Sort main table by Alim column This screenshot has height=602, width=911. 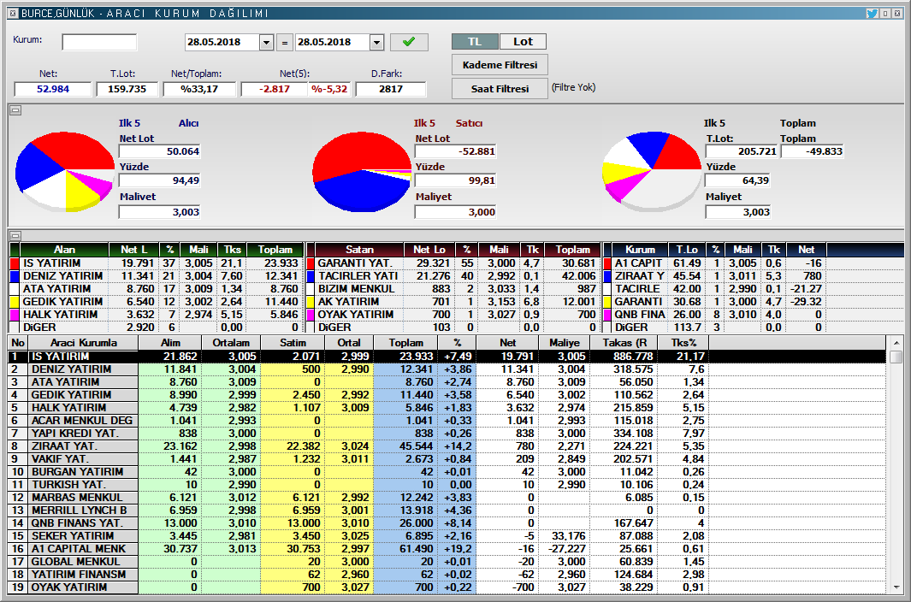(x=170, y=343)
